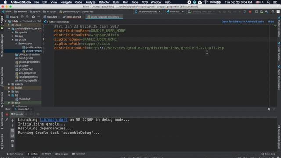Collapse the lib folder

point(9,95)
